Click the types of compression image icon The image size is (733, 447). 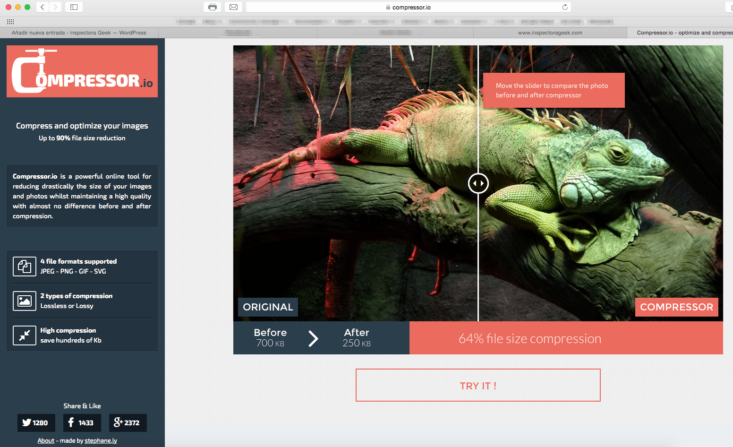pyautogui.click(x=25, y=301)
